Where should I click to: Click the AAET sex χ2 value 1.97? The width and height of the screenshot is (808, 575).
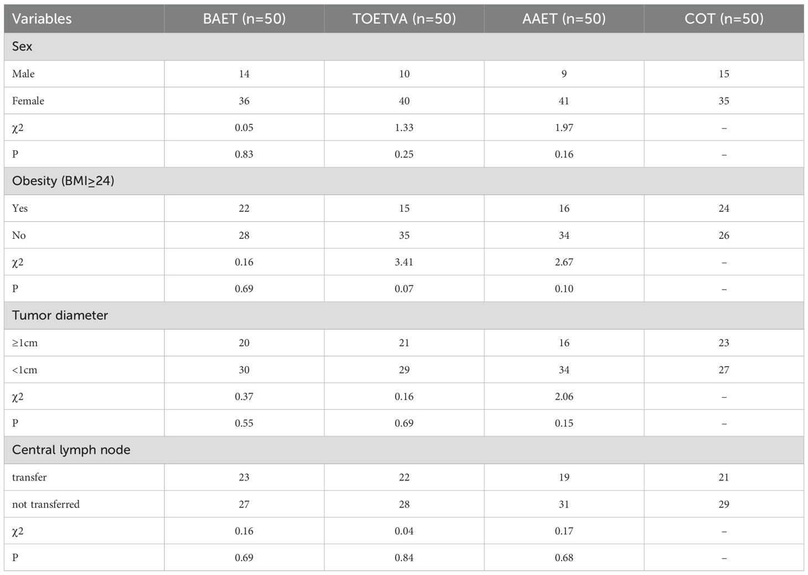pos(564,128)
